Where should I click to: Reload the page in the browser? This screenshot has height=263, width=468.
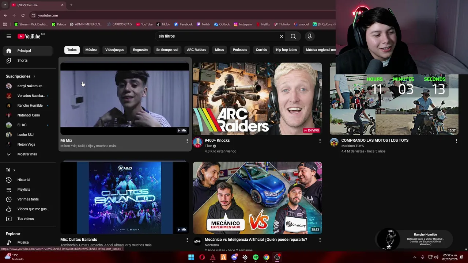23,15
